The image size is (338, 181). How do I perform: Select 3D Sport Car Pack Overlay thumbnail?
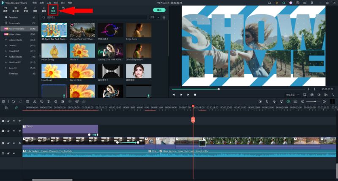tap(54, 30)
